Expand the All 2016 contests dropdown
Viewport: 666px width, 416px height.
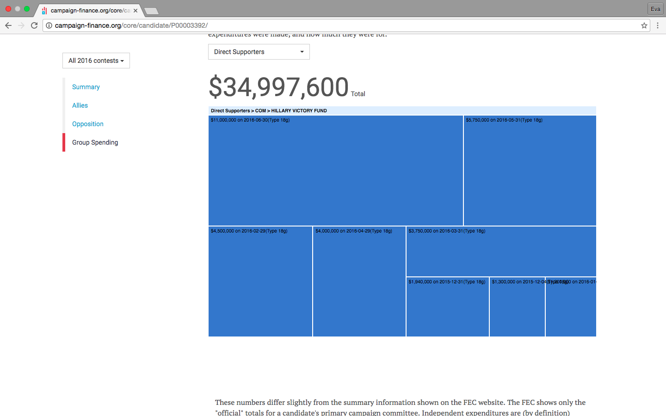coord(96,61)
